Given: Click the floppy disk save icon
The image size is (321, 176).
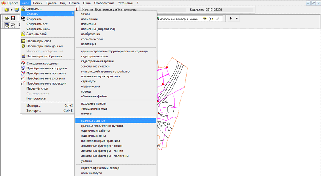Looking at the screenshot, I should point(13,19).
